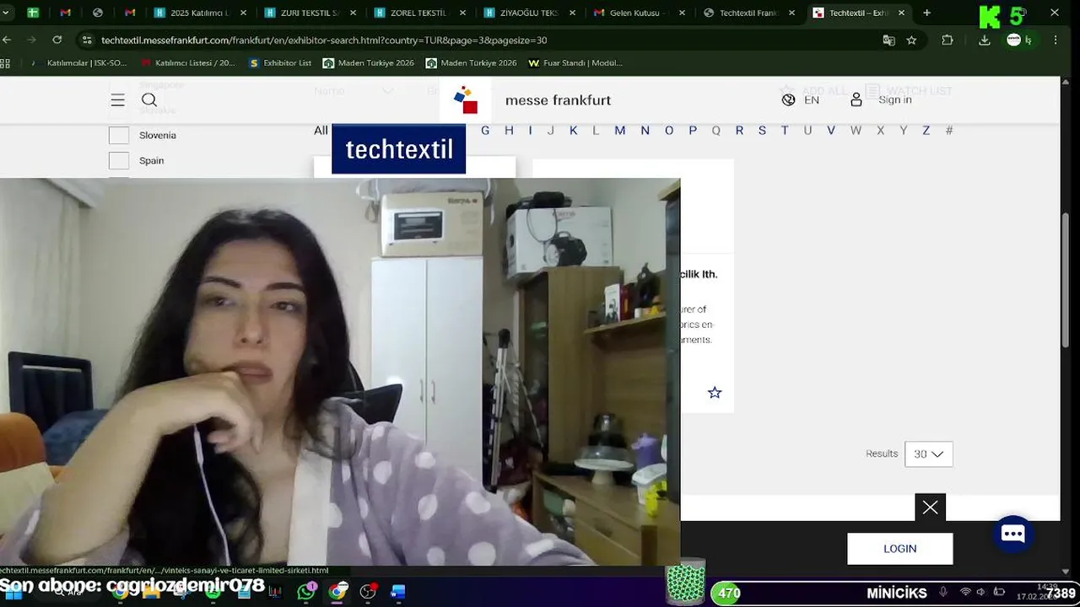The width and height of the screenshot is (1080, 607).
Task: Switch to the ZURI TEKSTIL browser tab
Action: pos(309,13)
